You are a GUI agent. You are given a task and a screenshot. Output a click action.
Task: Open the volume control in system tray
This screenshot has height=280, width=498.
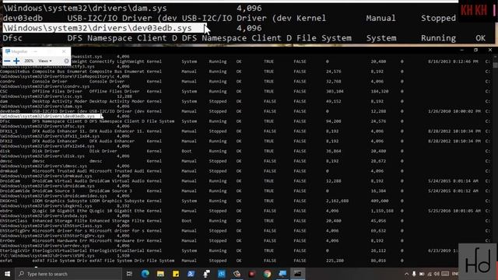click(x=437, y=274)
